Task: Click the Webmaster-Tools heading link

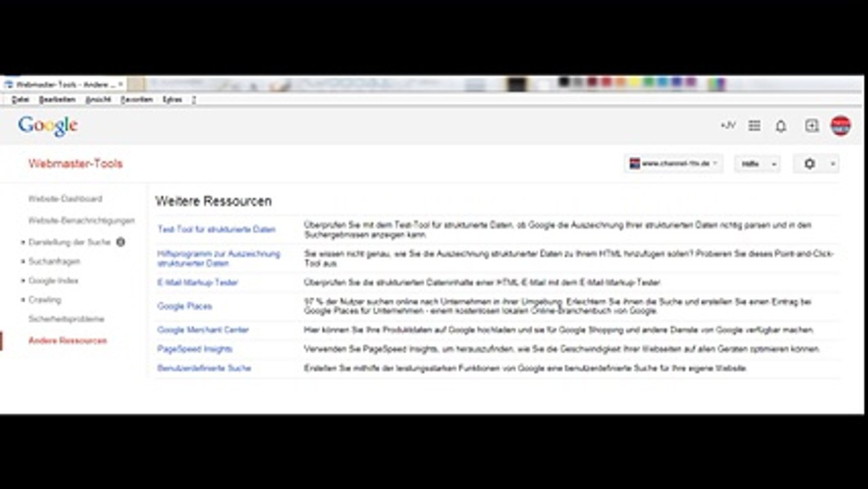Action: coord(75,164)
